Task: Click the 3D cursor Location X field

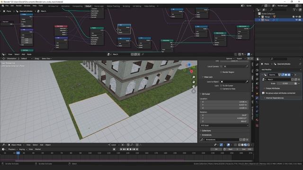Action: tap(224, 102)
